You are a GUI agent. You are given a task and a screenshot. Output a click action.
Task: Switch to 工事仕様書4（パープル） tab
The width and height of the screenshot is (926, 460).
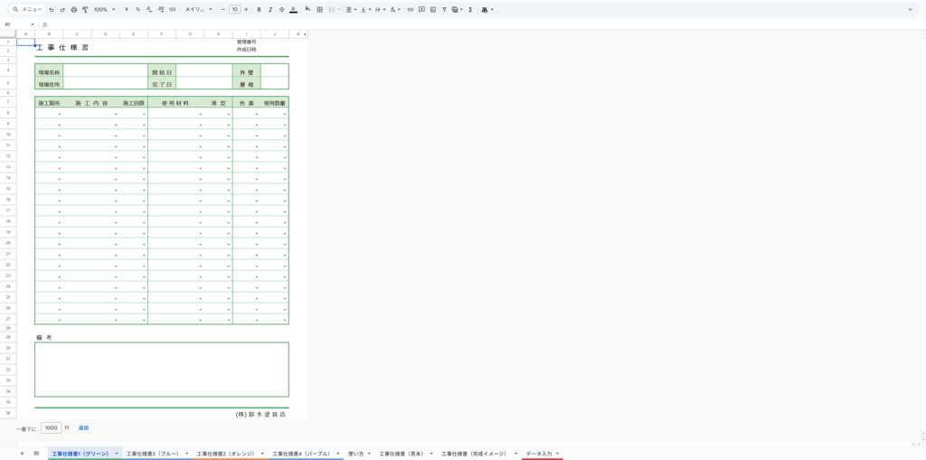pos(300,454)
